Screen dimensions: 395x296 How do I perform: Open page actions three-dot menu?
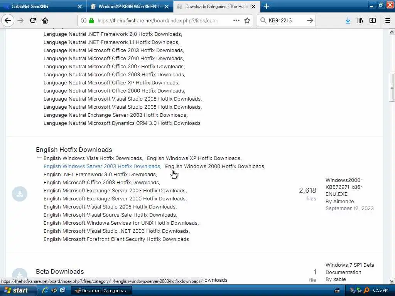pyautogui.click(x=236, y=20)
